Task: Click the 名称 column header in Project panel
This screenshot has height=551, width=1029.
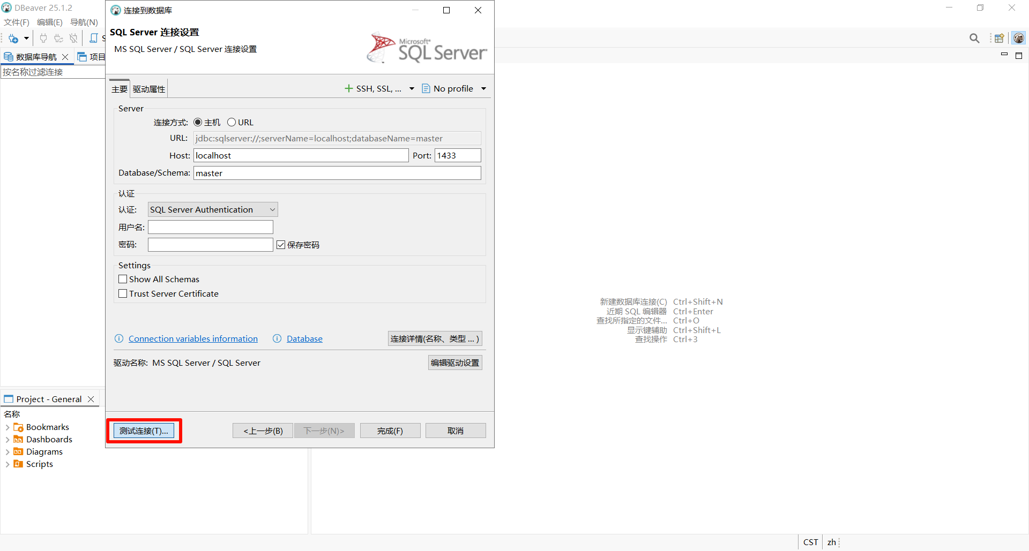Action: pyautogui.click(x=12, y=414)
